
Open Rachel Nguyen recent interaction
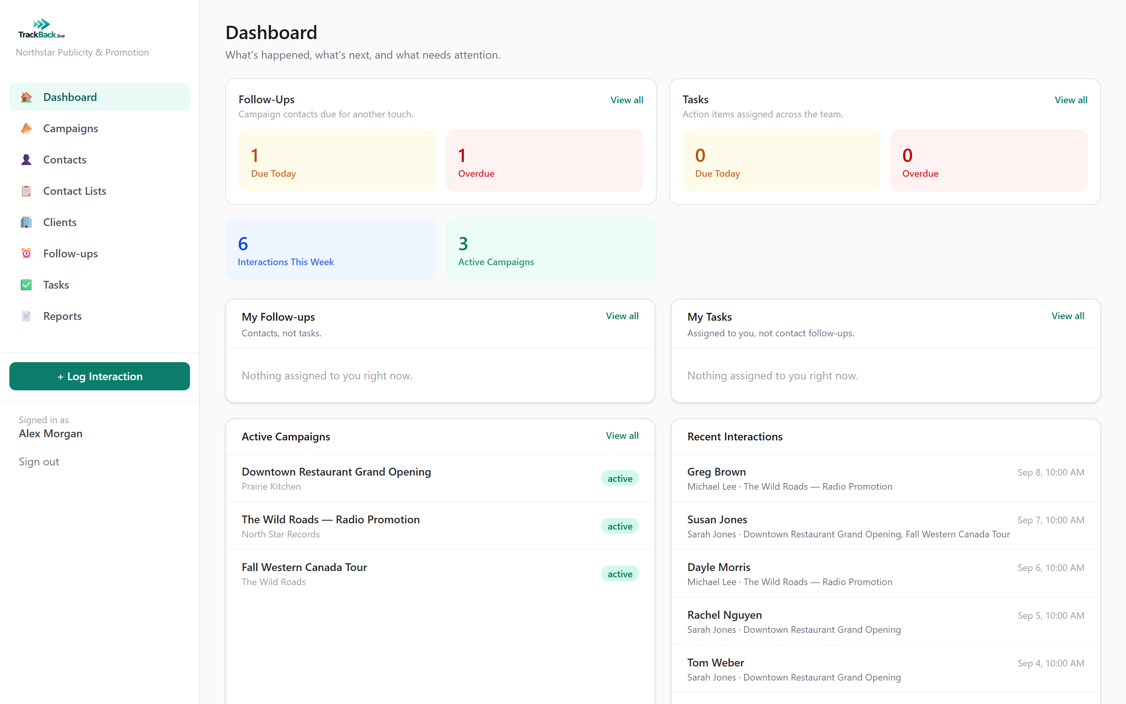[x=886, y=621]
